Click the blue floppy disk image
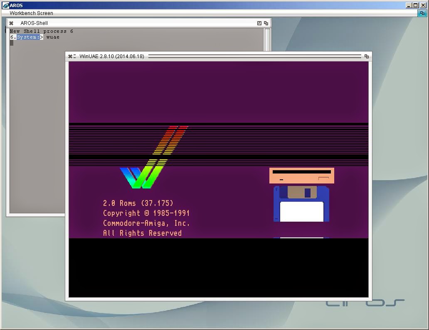Viewport: 429px width, 330px height. 301,204
